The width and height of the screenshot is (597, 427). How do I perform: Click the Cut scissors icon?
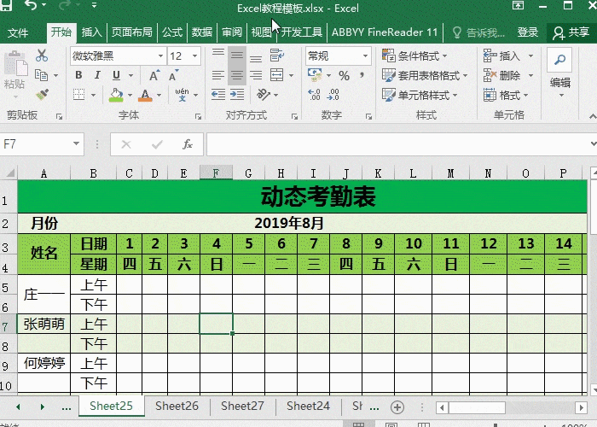(x=42, y=56)
